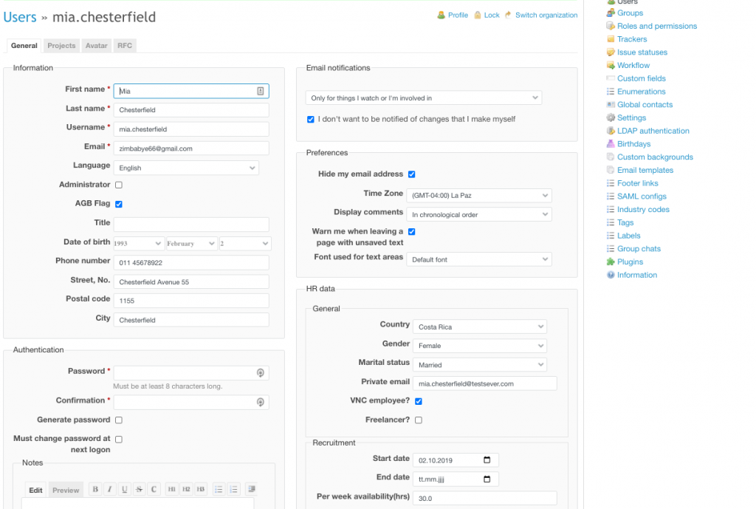This screenshot has width=756, height=509.
Task: Click the autofill icon in First name field
Action: 261,91
